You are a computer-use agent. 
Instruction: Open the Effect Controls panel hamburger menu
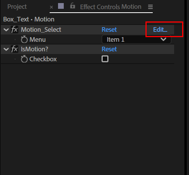pyautogui.click(x=150, y=7)
